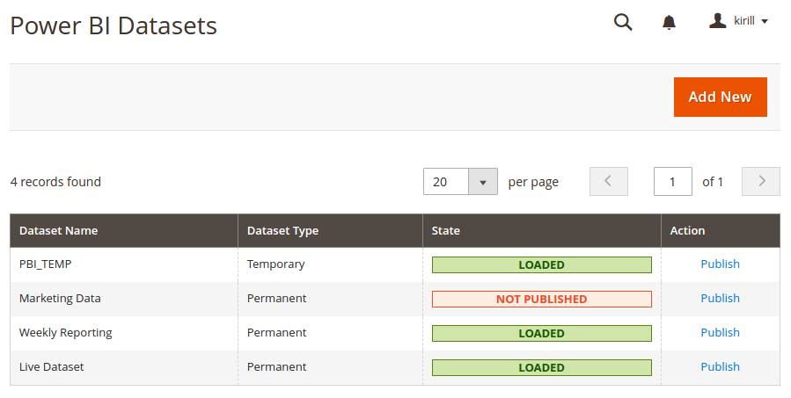This screenshot has width=791, height=398.
Task: Select the 20 per page value box
Action: (x=446, y=182)
